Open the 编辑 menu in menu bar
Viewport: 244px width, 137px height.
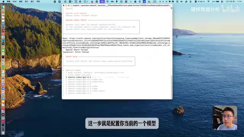click(x=21, y=2)
